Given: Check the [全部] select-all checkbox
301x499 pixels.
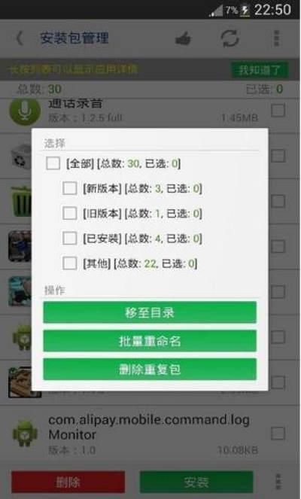Looking at the screenshot, I should pos(53,163).
